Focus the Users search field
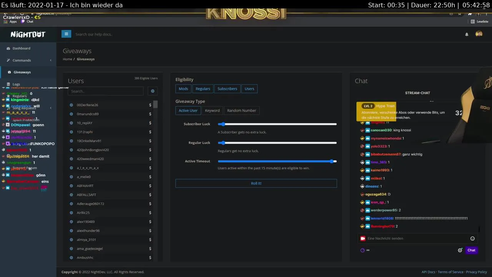The width and height of the screenshot is (492, 277). pyautogui.click(x=106, y=91)
